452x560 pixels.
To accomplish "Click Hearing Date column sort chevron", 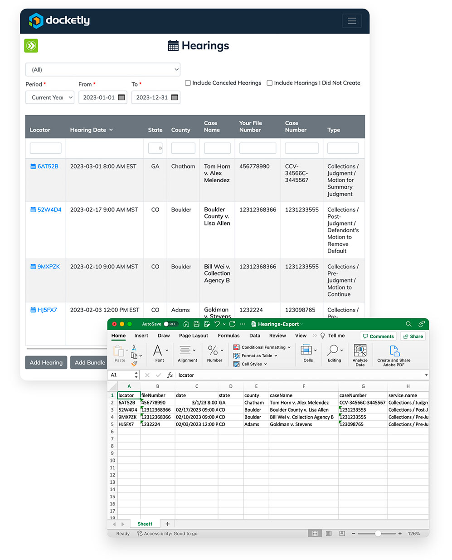I will pyautogui.click(x=111, y=130).
